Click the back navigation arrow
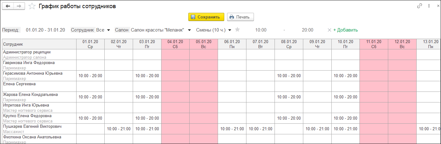The height and width of the screenshot is (144, 441). click(8, 6)
